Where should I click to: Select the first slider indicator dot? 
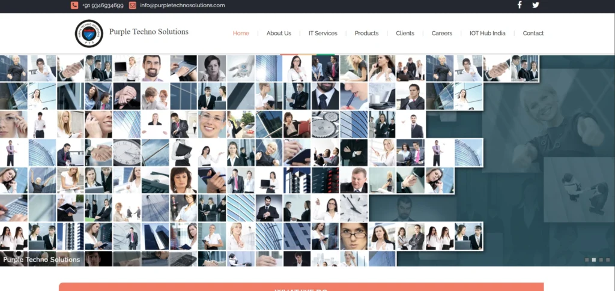pyautogui.click(x=587, y=260)
